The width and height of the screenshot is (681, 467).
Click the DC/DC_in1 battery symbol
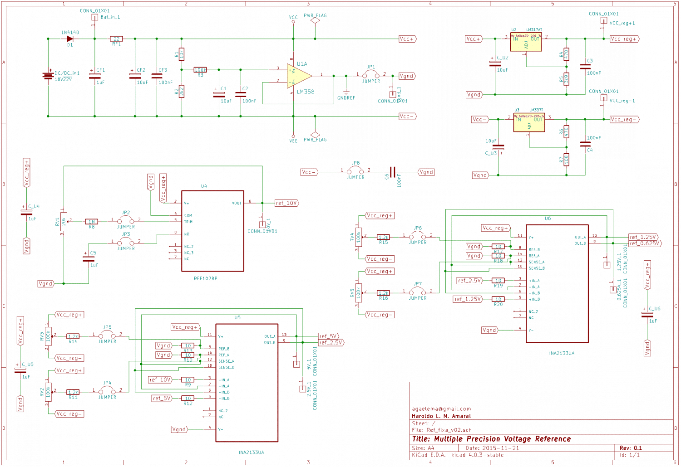pos(48,76)
